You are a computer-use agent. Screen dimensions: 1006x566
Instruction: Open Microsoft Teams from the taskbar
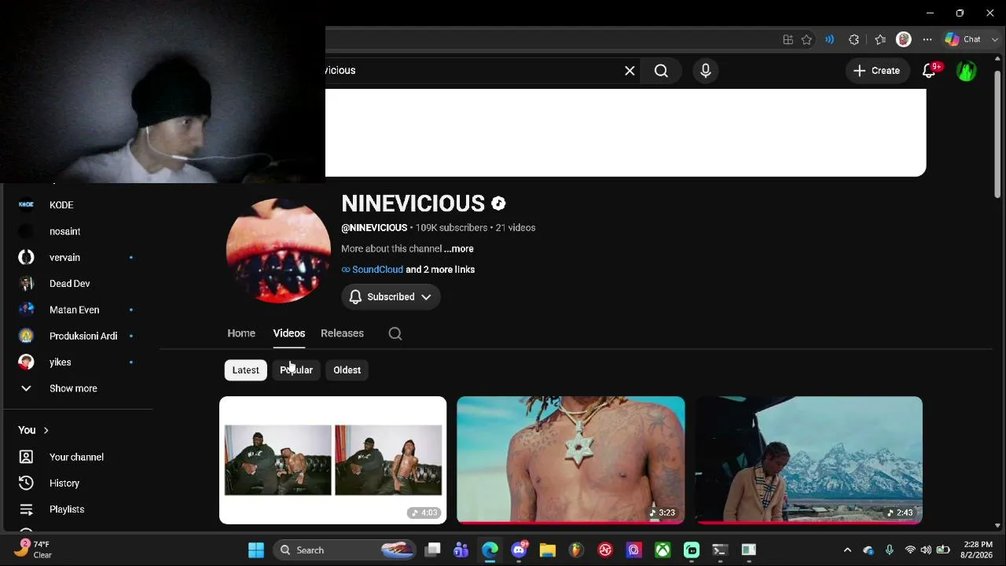(461, 550)
